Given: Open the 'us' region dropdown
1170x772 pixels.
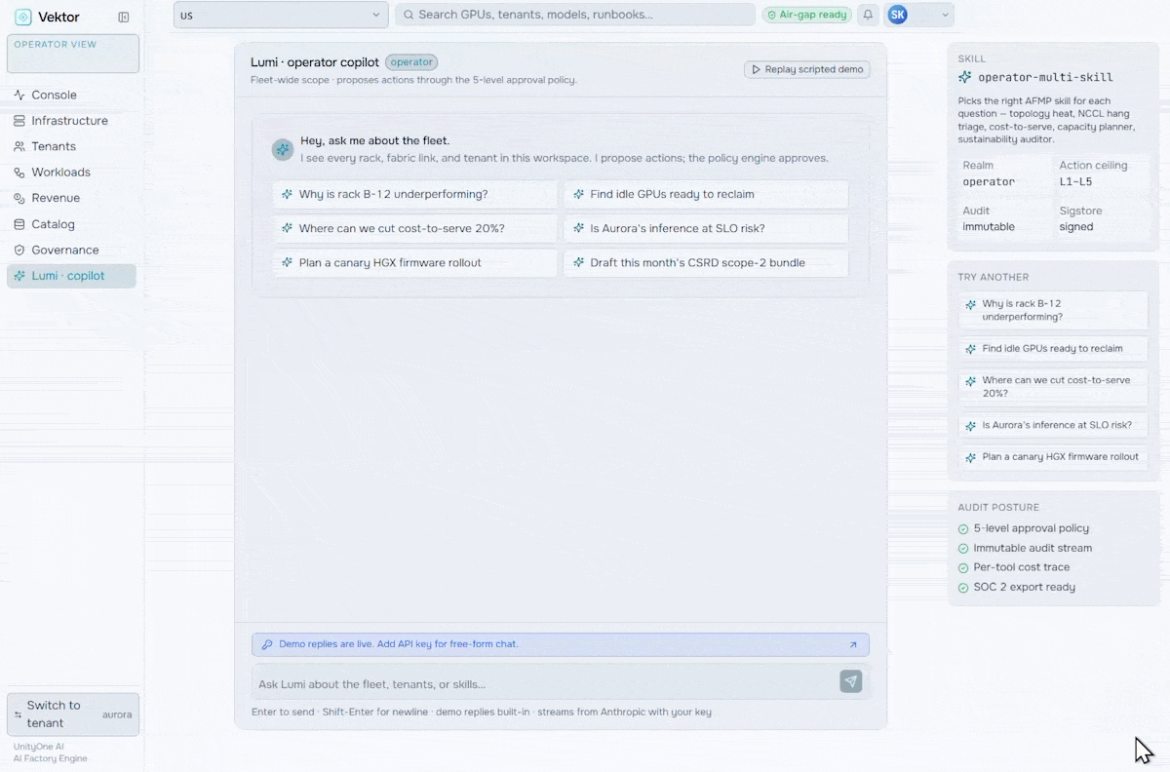Looking at the screenshot, I should point(281,15).
